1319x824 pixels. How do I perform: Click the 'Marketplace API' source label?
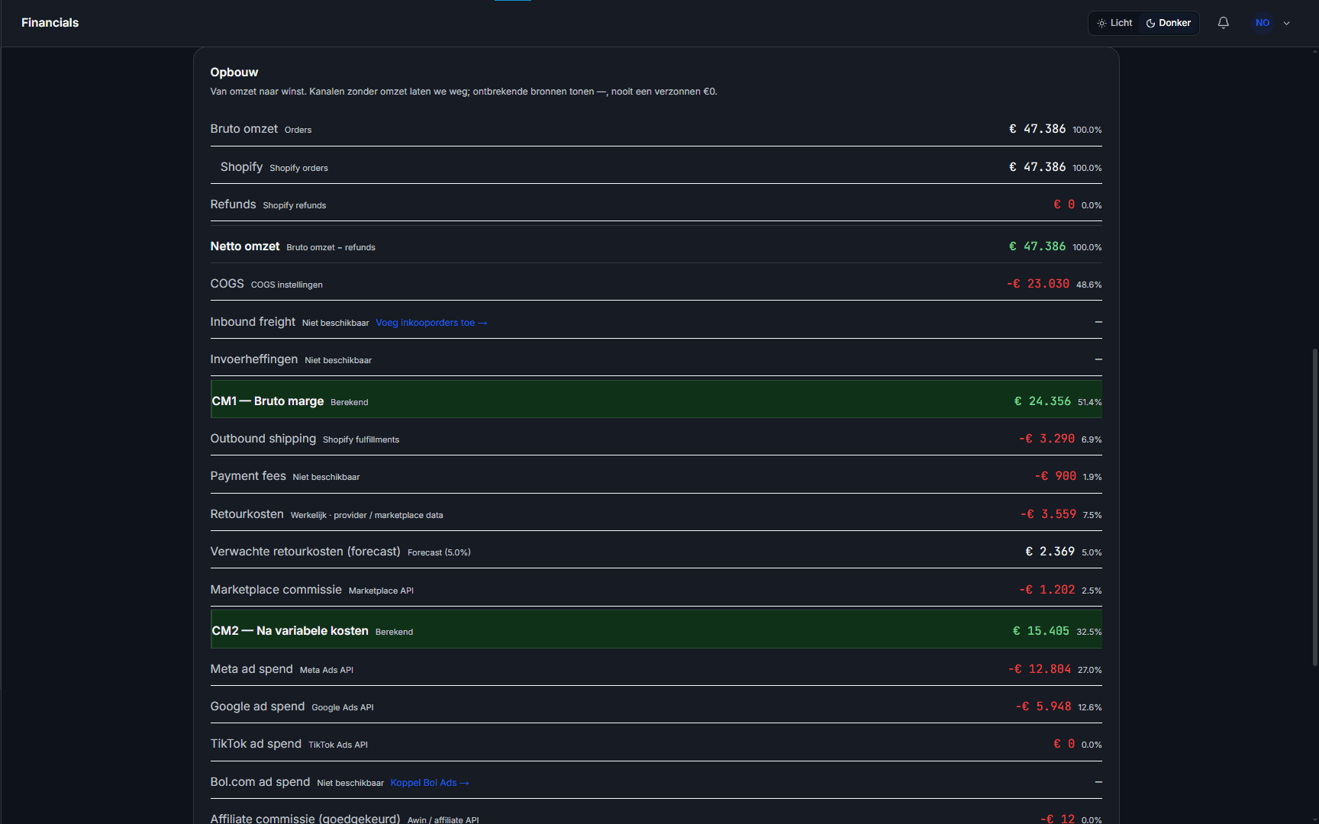[381, 591]
